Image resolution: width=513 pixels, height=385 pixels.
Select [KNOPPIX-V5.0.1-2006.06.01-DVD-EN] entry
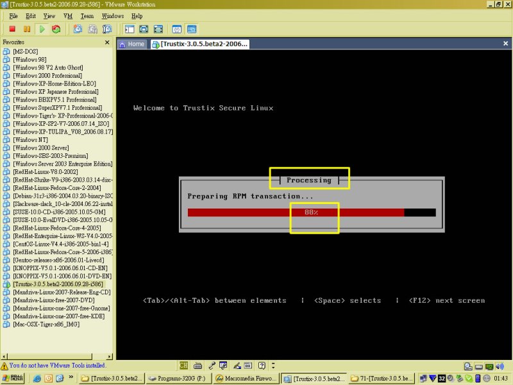(62, 276)
